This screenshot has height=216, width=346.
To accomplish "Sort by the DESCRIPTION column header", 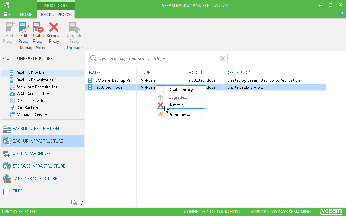I will pyautogui.click(x=239, y=73).
